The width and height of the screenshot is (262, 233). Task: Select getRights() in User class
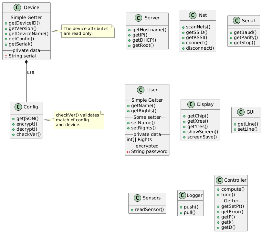(x=144, y=111)
